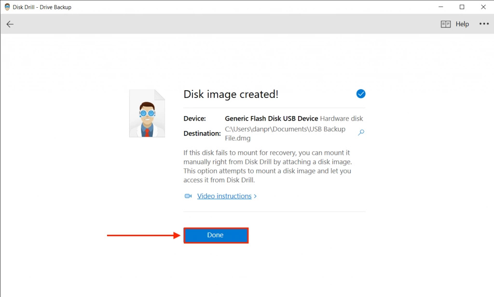
Task: Click the Generic Flash Disk USB Device name
Action: 271,119
